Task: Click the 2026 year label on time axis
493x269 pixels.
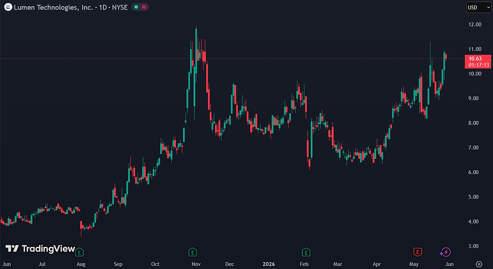Action: pyautogui.click(x=269, y=264)
